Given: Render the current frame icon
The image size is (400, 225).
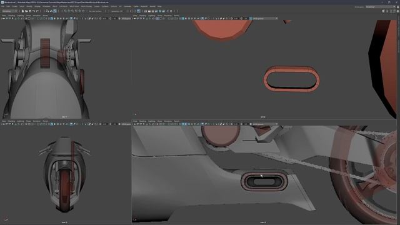Looking at the screenshot, I should (149, 11).
